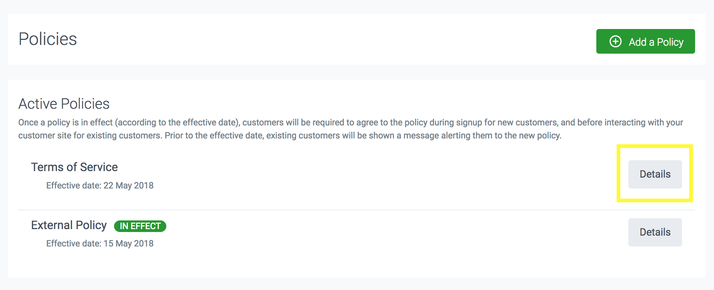Click the plus circle icon beside Add a Policy
Screen dimensions: 714x290
[x=616, y=41]
